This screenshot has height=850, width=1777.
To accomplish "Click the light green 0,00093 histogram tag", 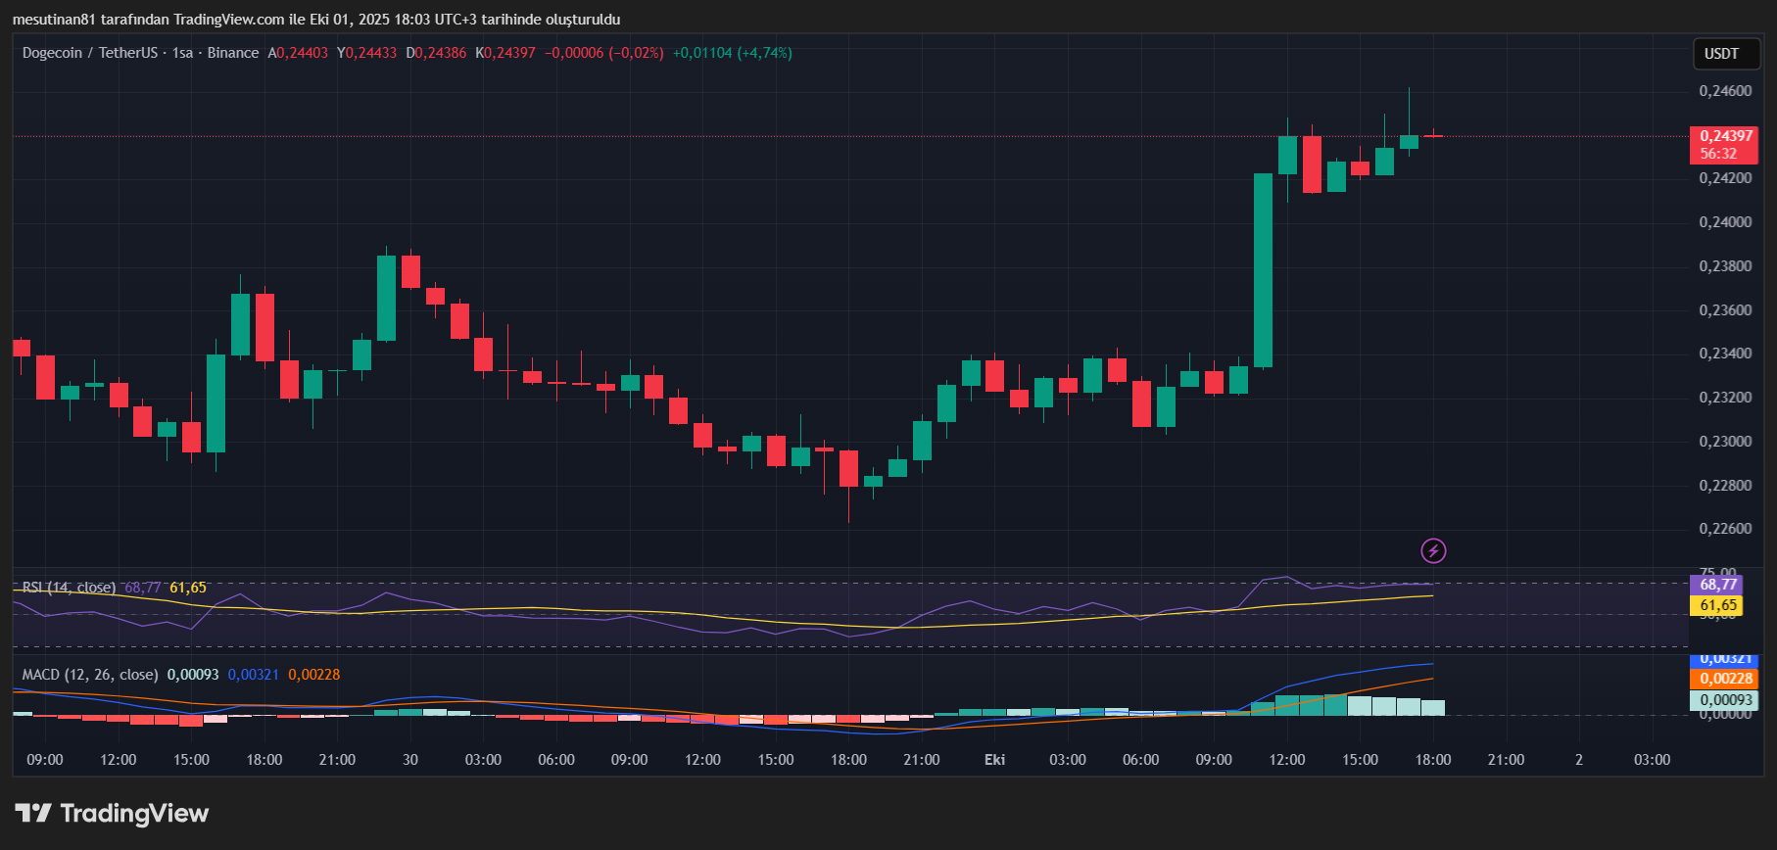I will pyautogui.click(x=1724, y=700).
